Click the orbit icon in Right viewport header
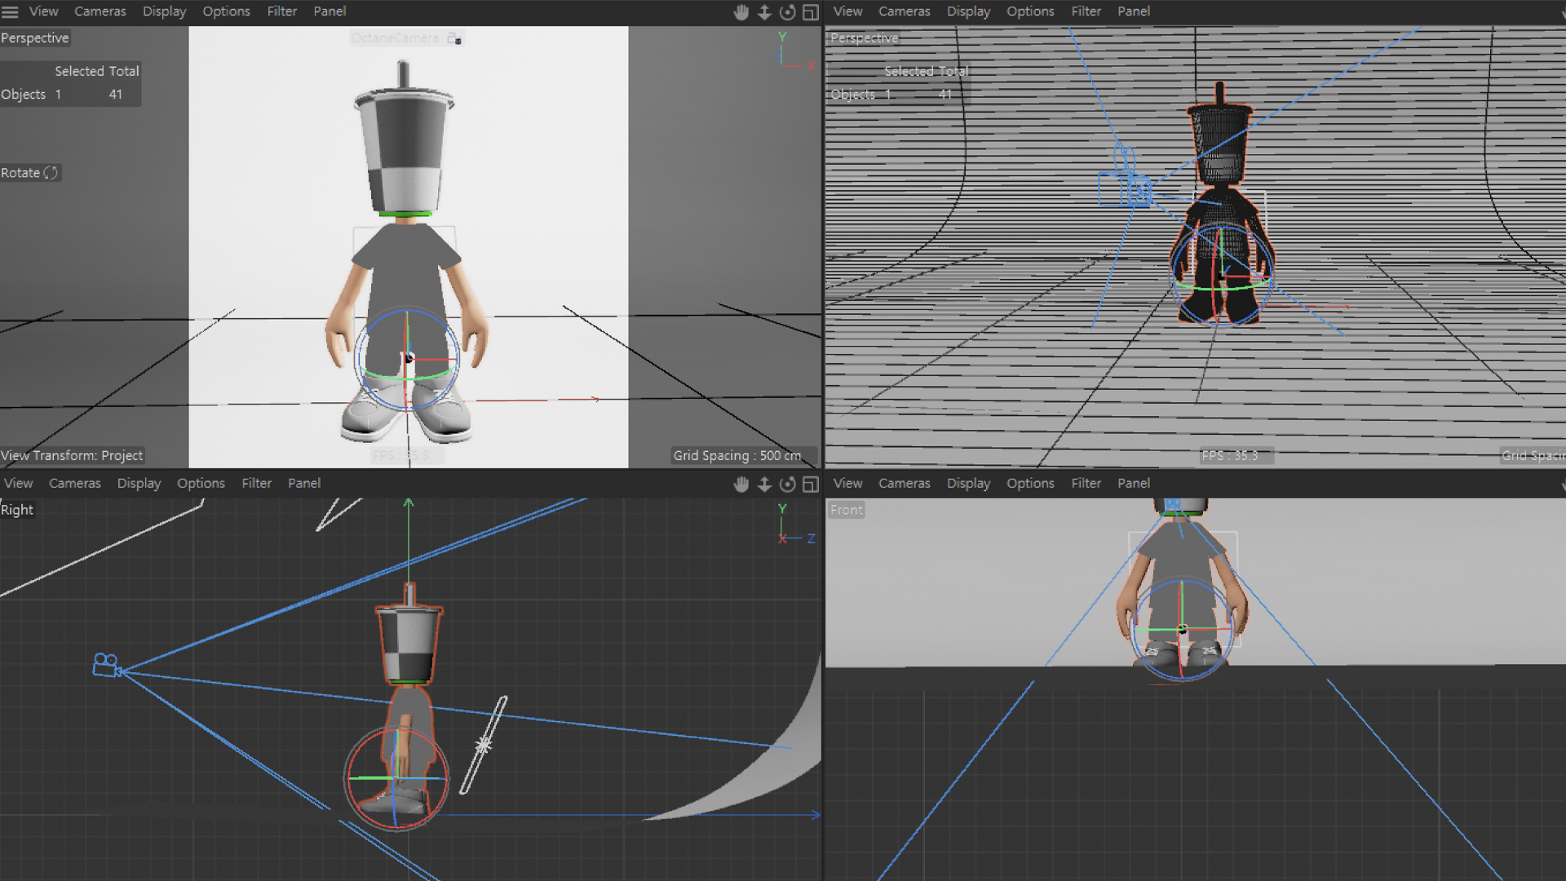Screen dimensions: 1566x881 tap(787, 484)
